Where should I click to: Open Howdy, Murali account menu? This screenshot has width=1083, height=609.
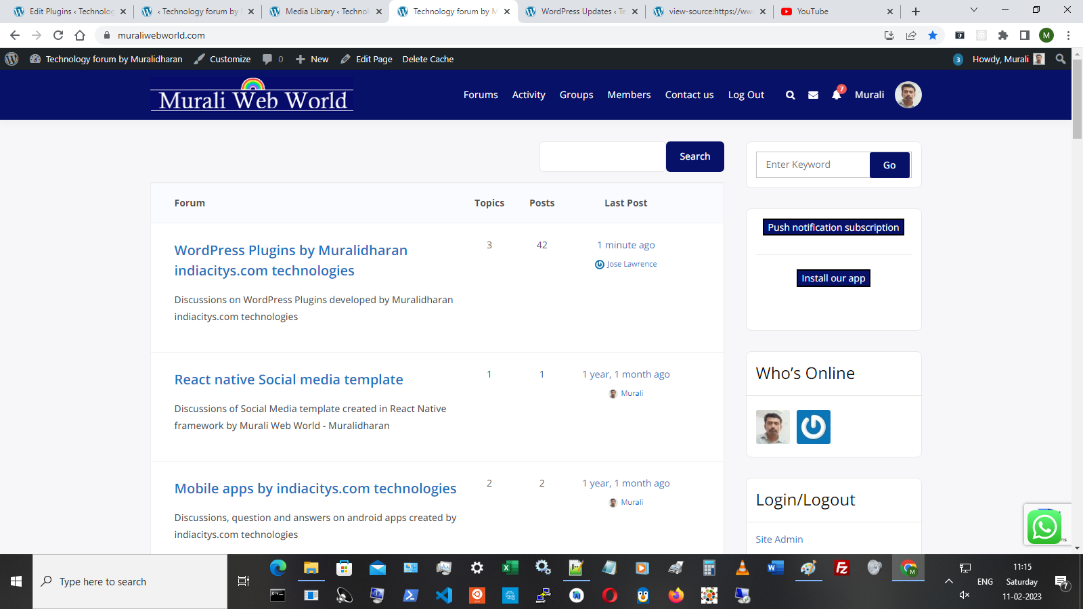click(1009, 59)
